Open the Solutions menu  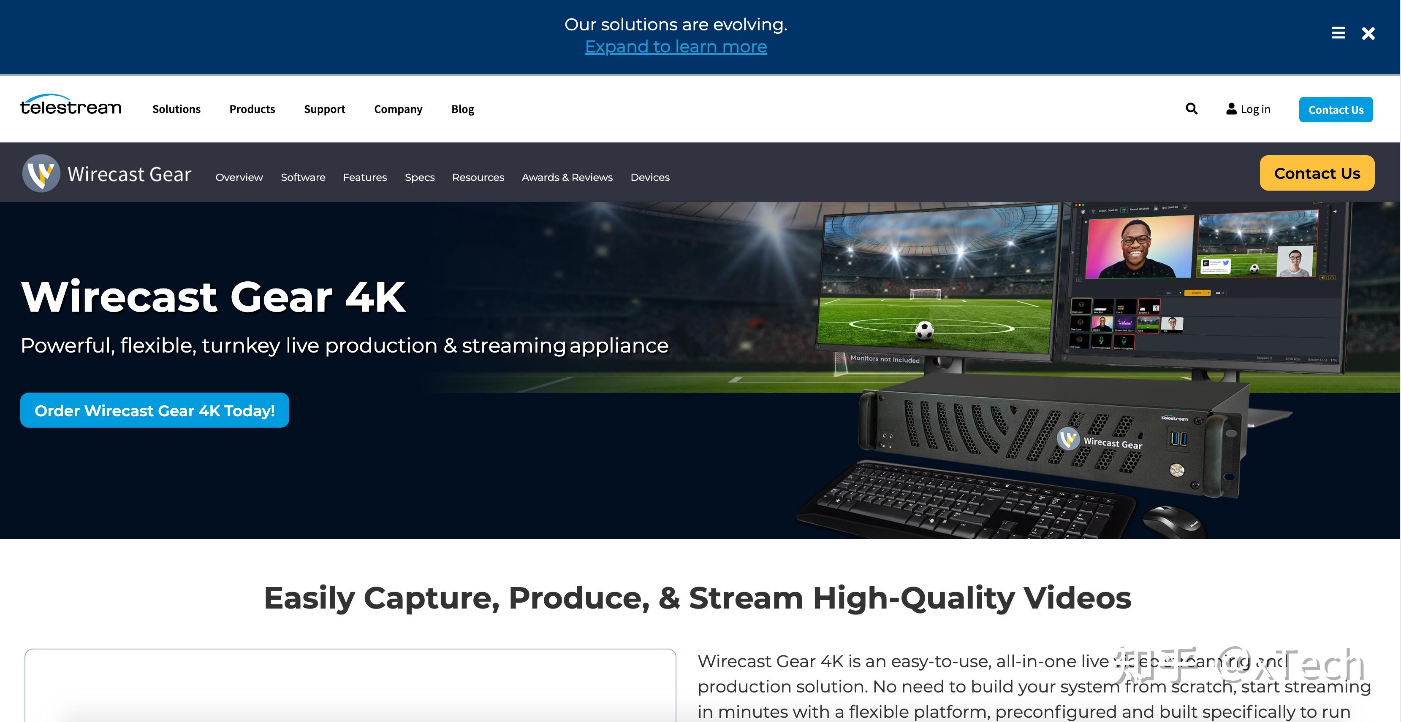(176, 109)
